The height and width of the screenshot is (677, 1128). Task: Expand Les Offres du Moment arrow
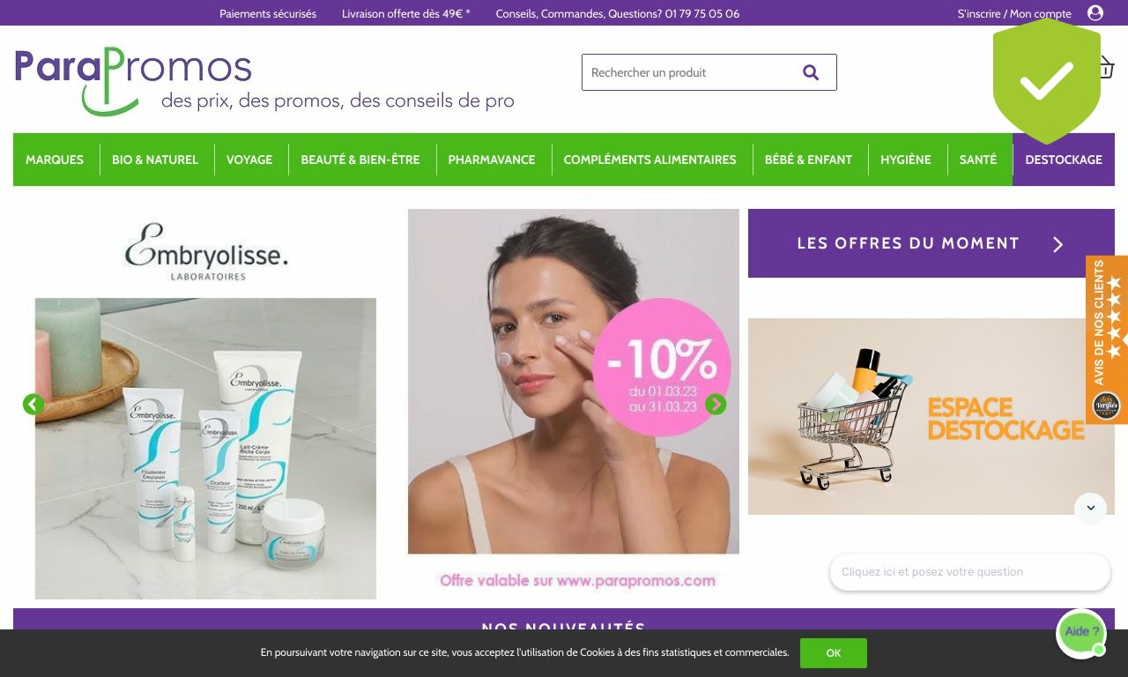pos(1058,244)
